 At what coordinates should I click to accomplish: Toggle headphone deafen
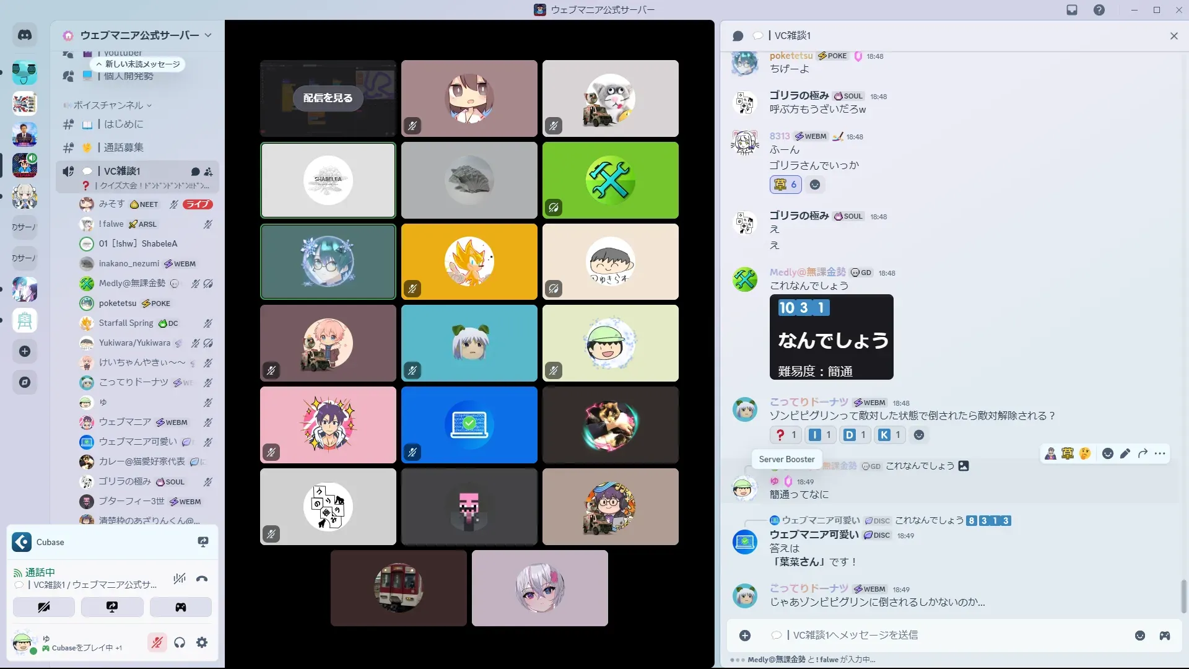180,643
